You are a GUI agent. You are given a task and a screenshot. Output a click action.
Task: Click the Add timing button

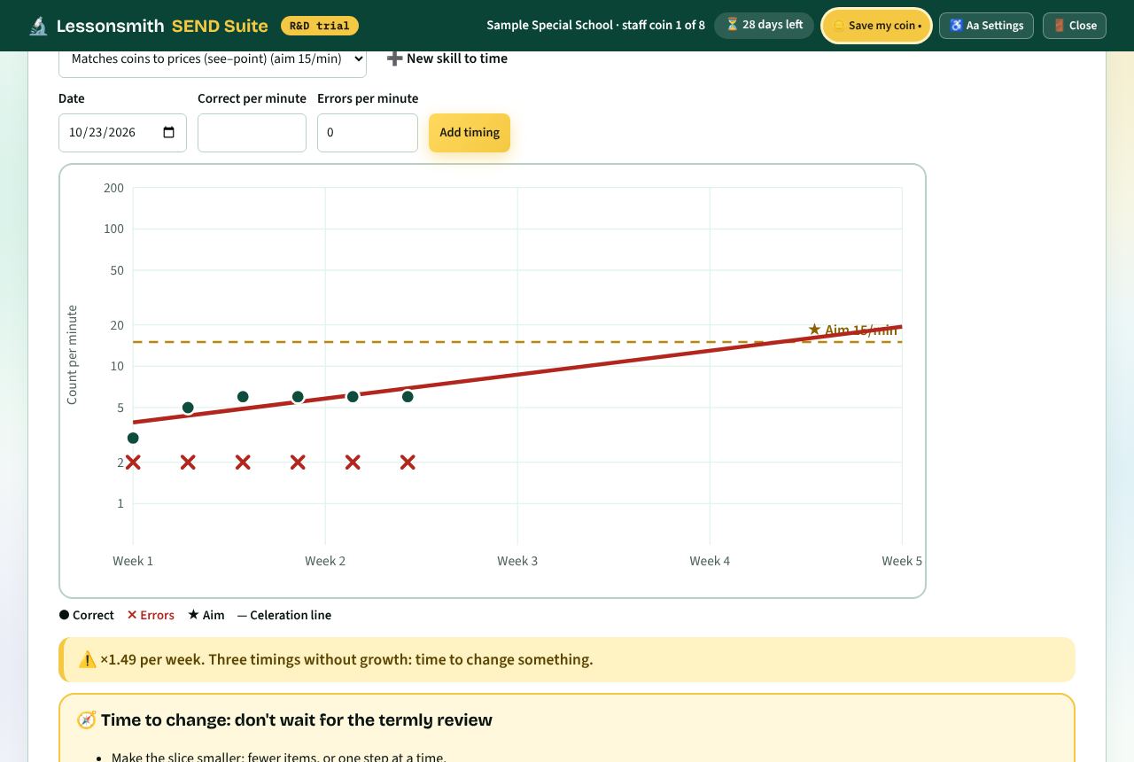470,133
